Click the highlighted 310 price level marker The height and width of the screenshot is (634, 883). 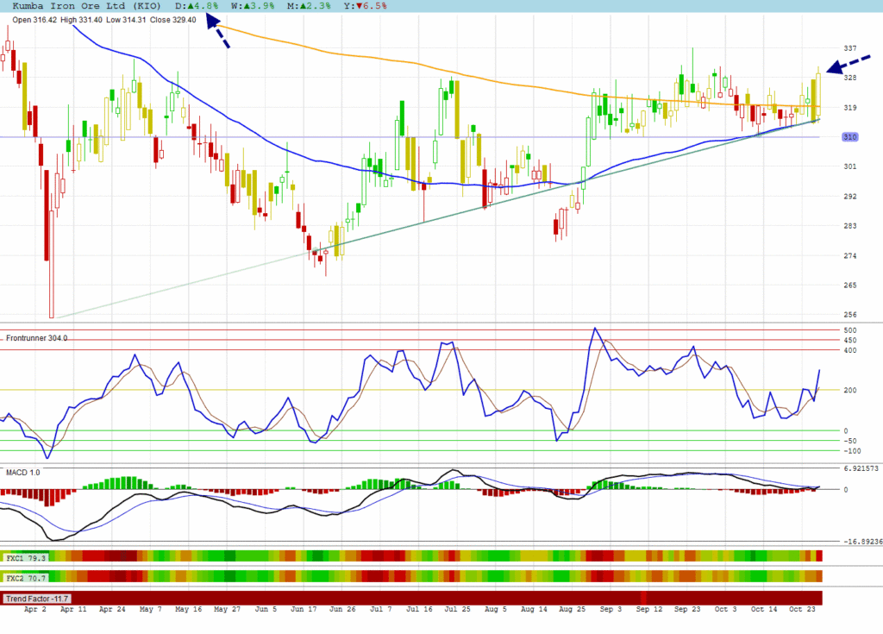850,137
